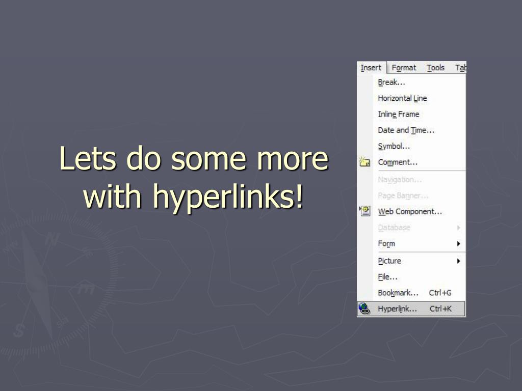The width and height of the screenshot is (522, 391).
Task: Open the partially visible Table menu
Action: pyautogui.click(x=460, y=68)
